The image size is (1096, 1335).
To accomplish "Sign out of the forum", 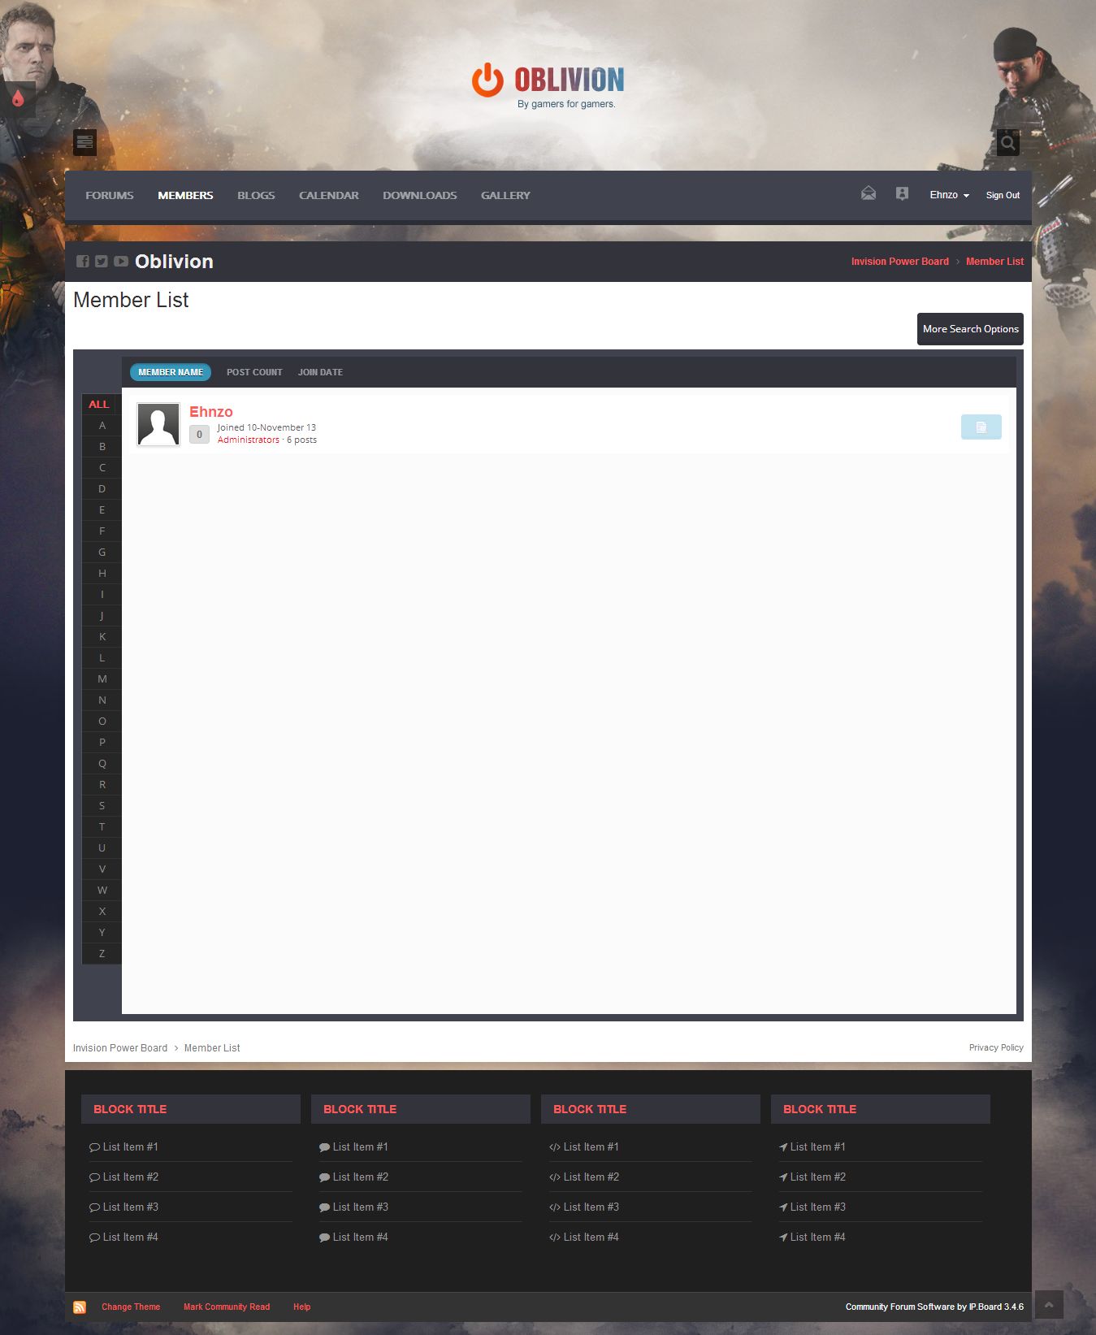I will pos(1003,195).
